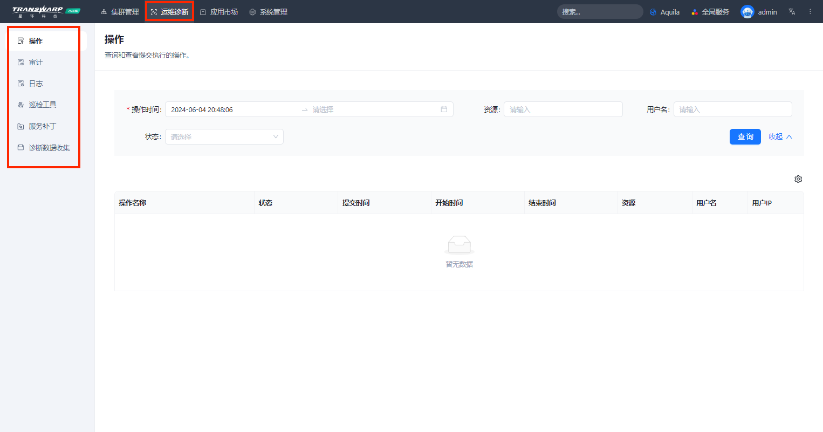Click the admin avatar icon

coord(747,12)
